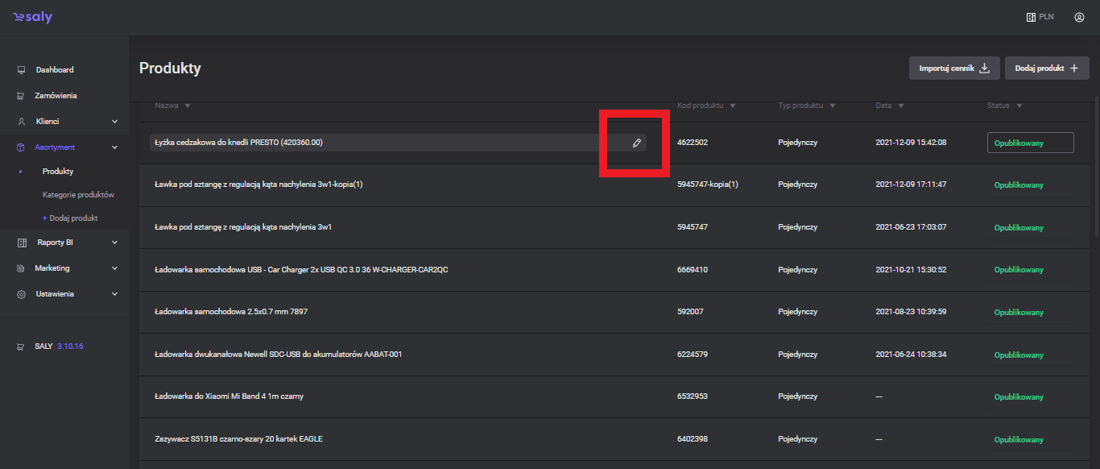Click the Importuj cennik button
Viewport: 1100px width, 469px height.
coord(954,68)
